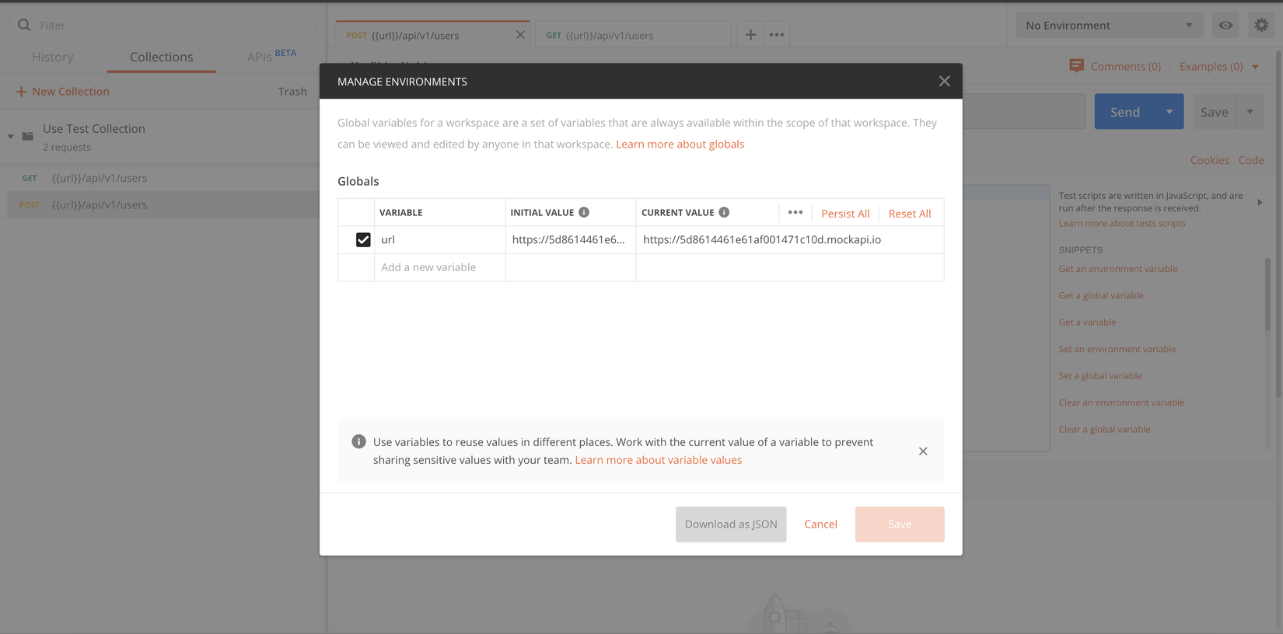Screen dimensions: 1283x634
Task: Open the No Environment dropdown
Action: point(1109,25)
